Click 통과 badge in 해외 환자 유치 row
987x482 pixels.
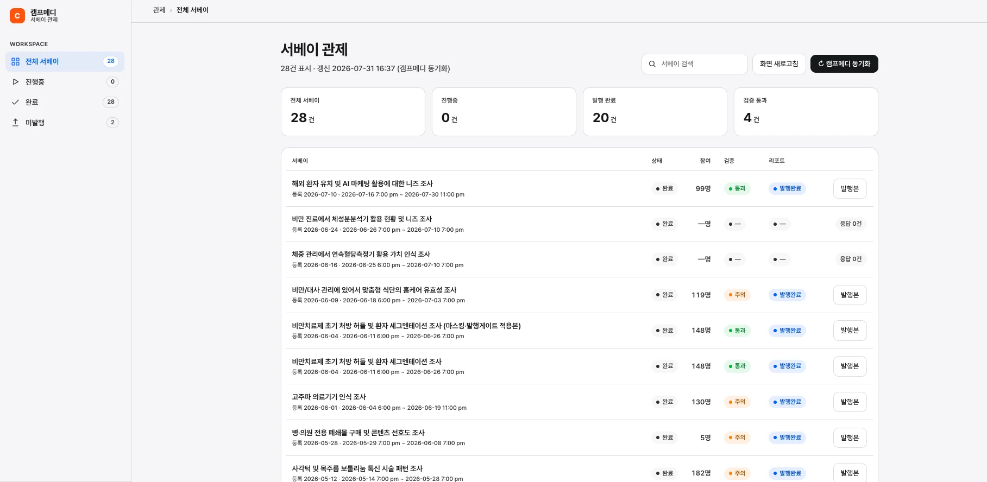click(737, 189)
